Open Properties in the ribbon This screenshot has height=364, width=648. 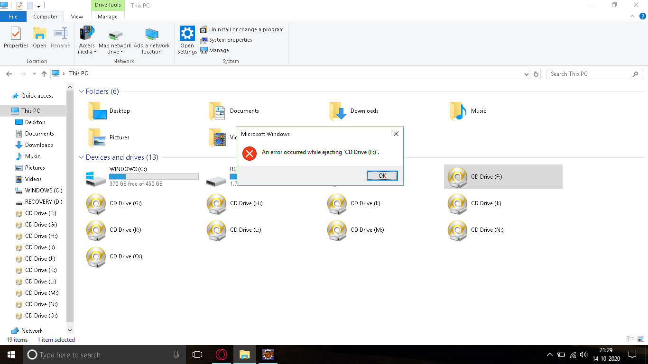[x=16, y=38]
